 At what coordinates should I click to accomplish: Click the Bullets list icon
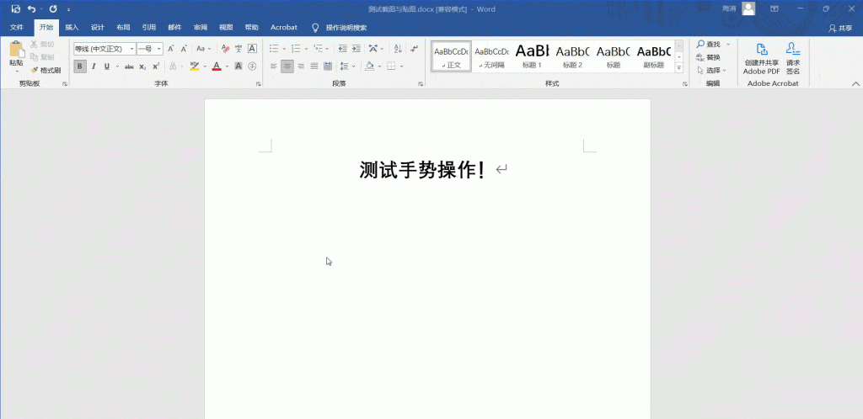click(274, 49)
